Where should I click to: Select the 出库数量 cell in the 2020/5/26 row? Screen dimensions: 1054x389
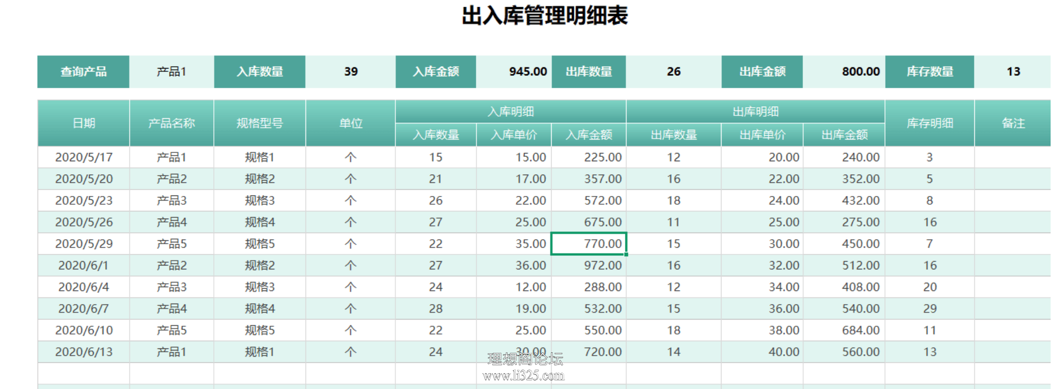pos(674,222)
